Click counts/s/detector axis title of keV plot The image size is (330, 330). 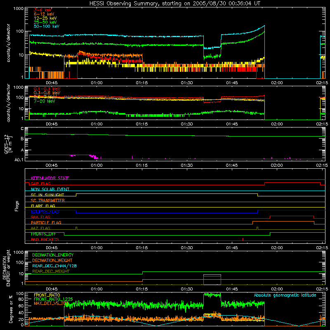(x=8, y=43)
